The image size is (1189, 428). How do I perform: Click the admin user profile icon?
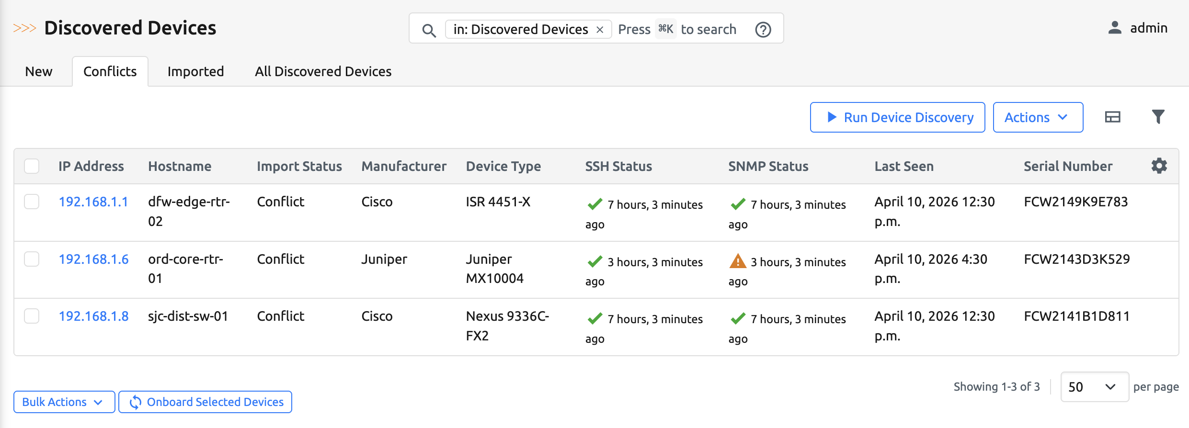point(1115,28)
